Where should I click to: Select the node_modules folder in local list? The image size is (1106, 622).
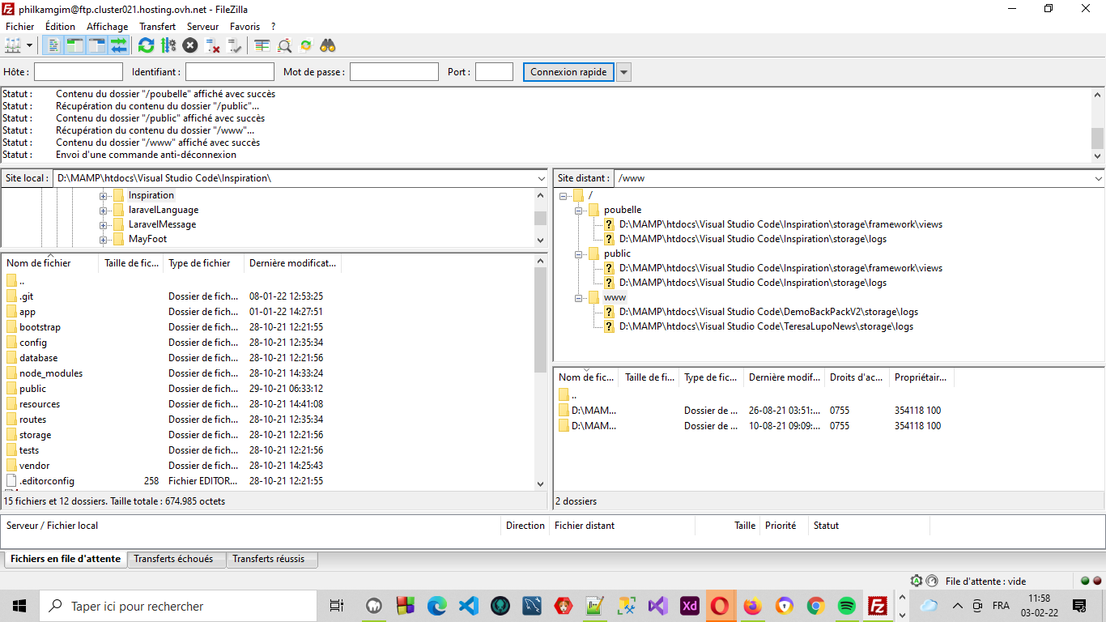click(x=51, y=373)
